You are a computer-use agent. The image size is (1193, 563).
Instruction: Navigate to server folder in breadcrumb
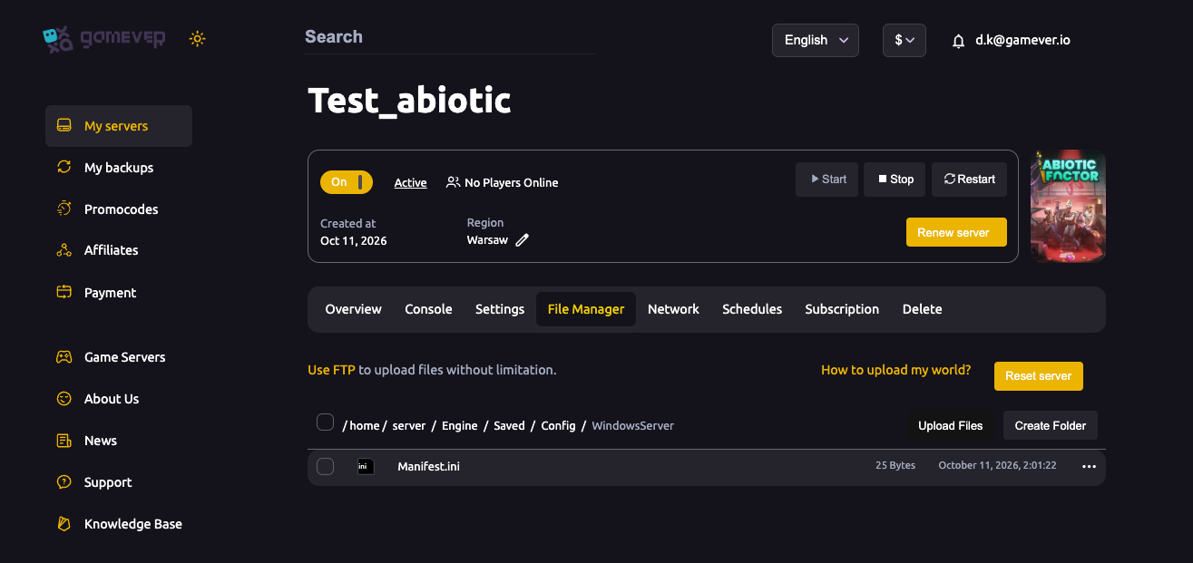pos(409,425)
